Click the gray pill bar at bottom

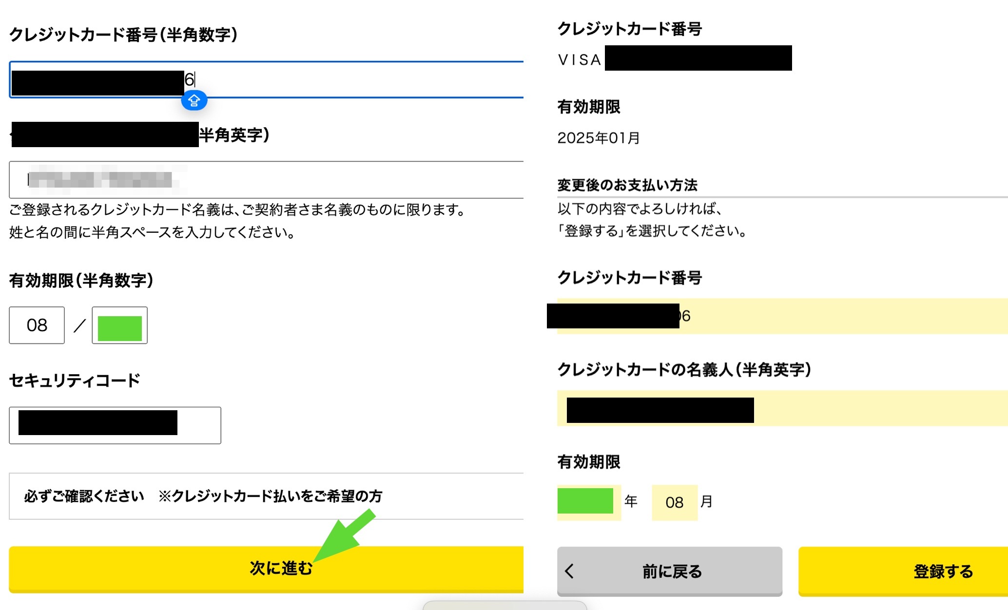505,606
